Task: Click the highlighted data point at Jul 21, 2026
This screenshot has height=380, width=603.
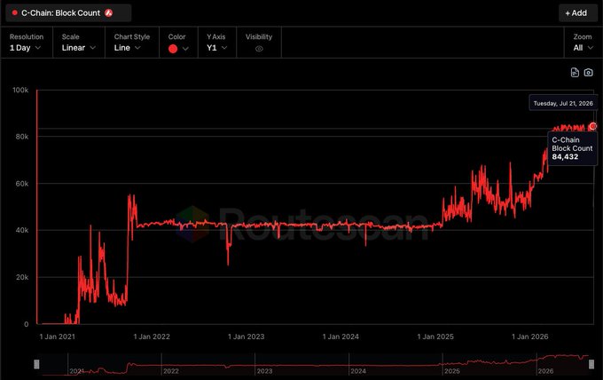Action: [x=593, y=126]
